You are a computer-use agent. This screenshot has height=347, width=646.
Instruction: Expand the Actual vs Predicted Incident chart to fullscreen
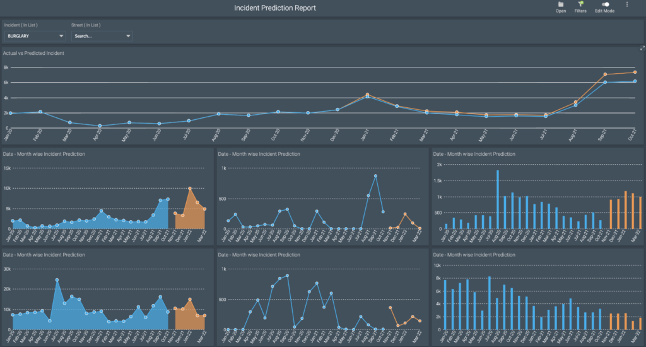tap(642, 48)
